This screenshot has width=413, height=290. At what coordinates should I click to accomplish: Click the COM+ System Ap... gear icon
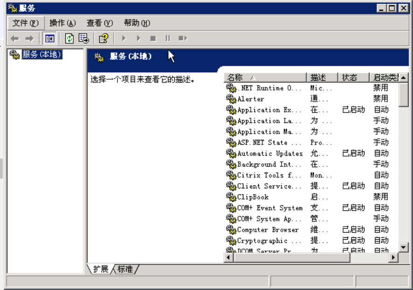point(231,219)
